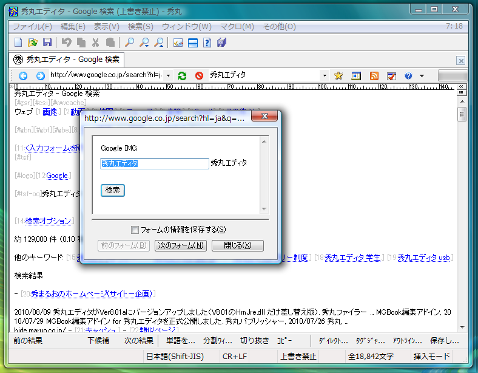Click the 秀丸エディタ search keyword field
The image size is (478, 373).
click(264, 75)
